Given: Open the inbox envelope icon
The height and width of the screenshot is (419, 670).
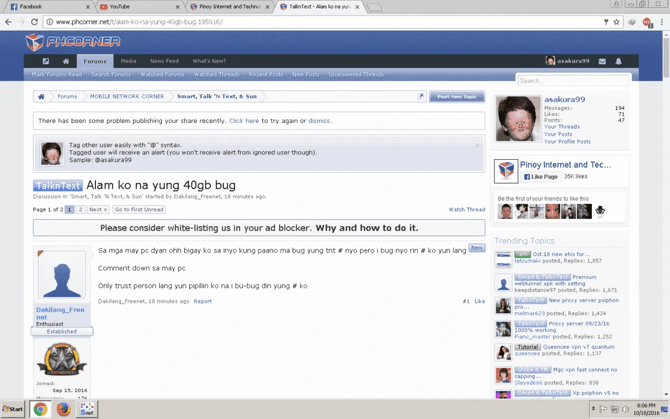Looking at the screenshot, I should pos(602,61).
